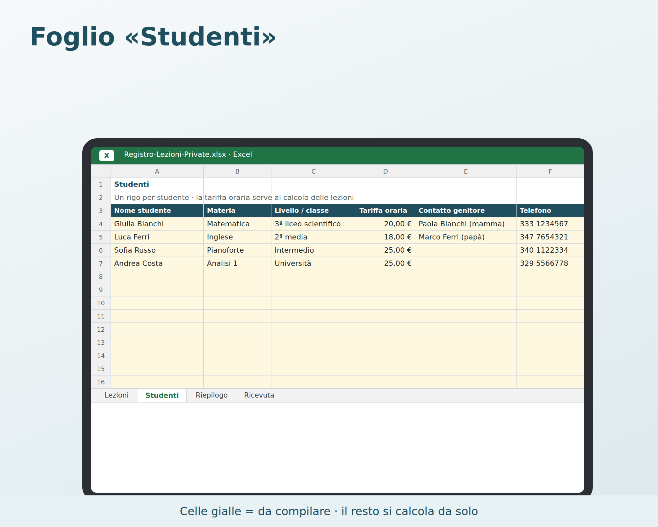The width and height of the screenshot is (658, 527).
Task: Select column A header
Action: [x=157, y=171]
